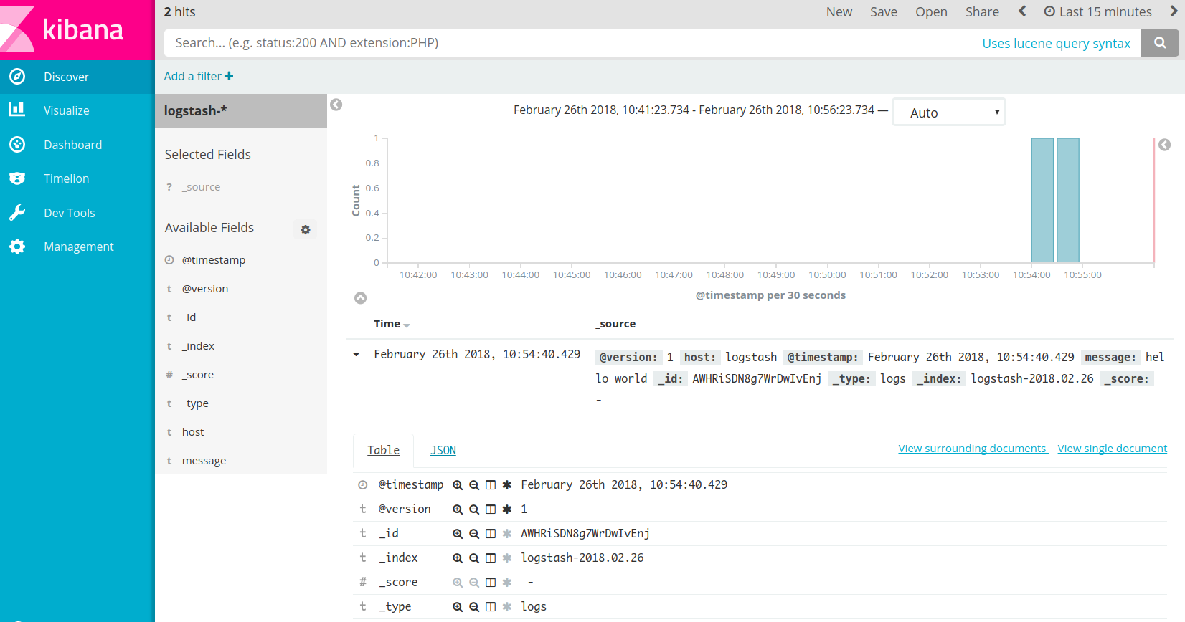Open Uses lucene query syntax link

1056,44
